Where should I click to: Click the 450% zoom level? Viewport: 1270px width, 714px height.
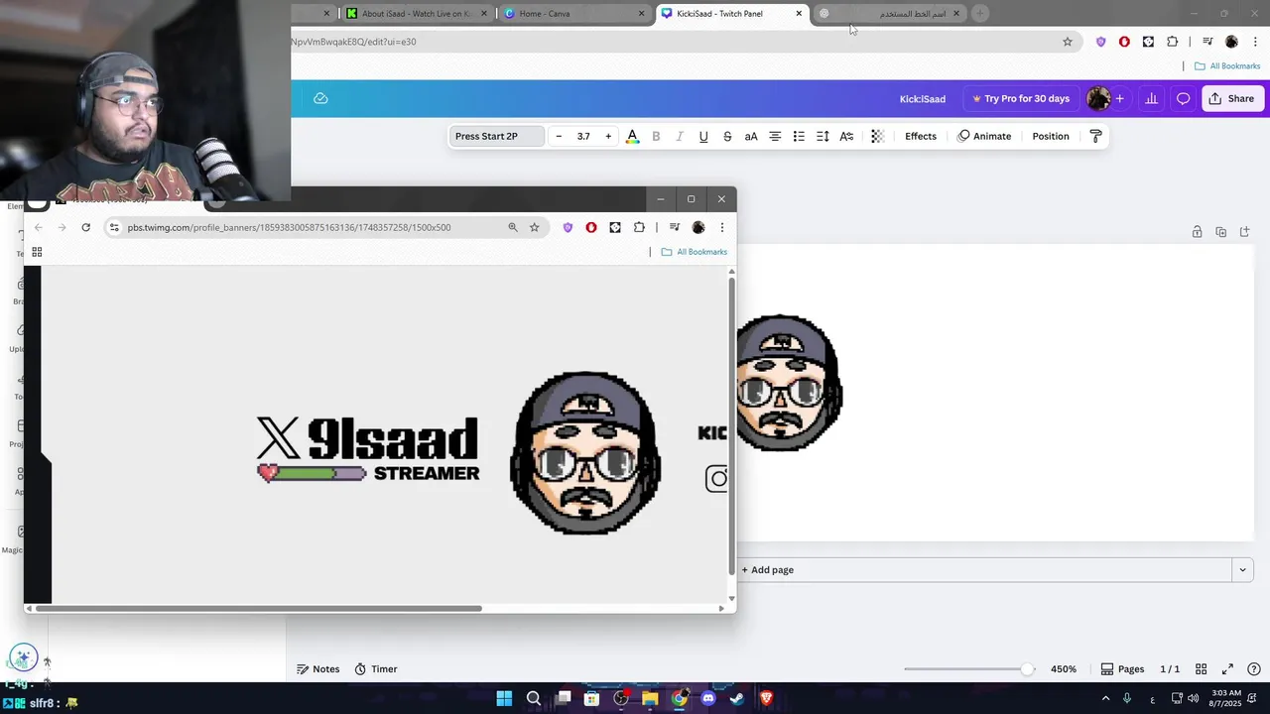pos(1064,669)
